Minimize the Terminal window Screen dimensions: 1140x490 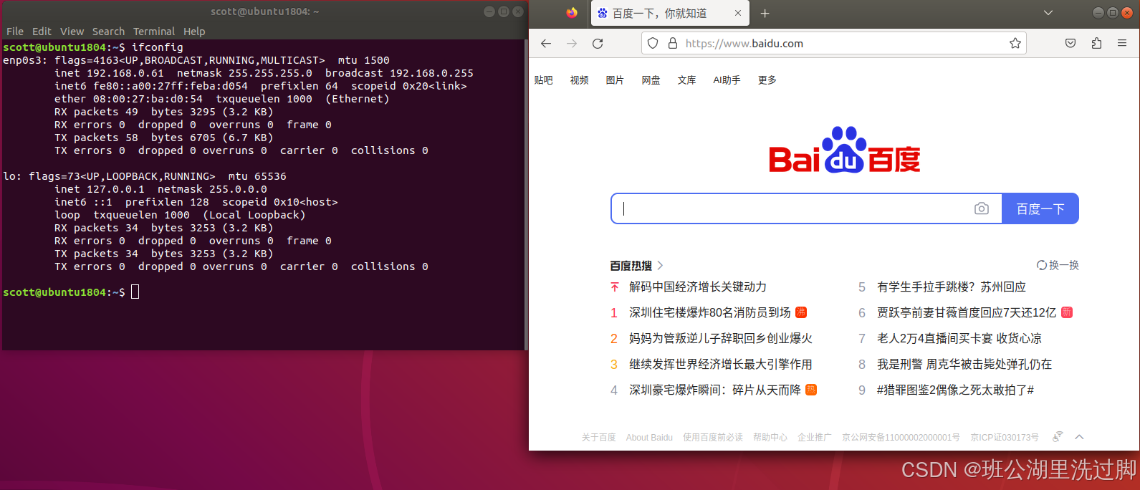[x=489, y=11]
